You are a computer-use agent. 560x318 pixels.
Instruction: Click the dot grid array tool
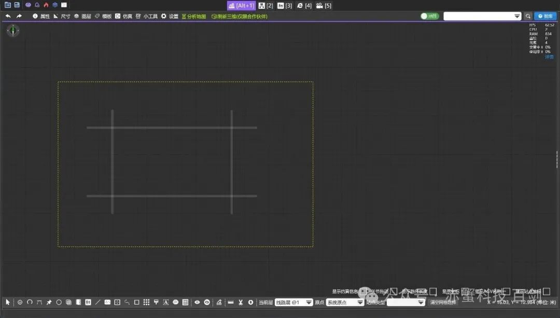[146, 302]
